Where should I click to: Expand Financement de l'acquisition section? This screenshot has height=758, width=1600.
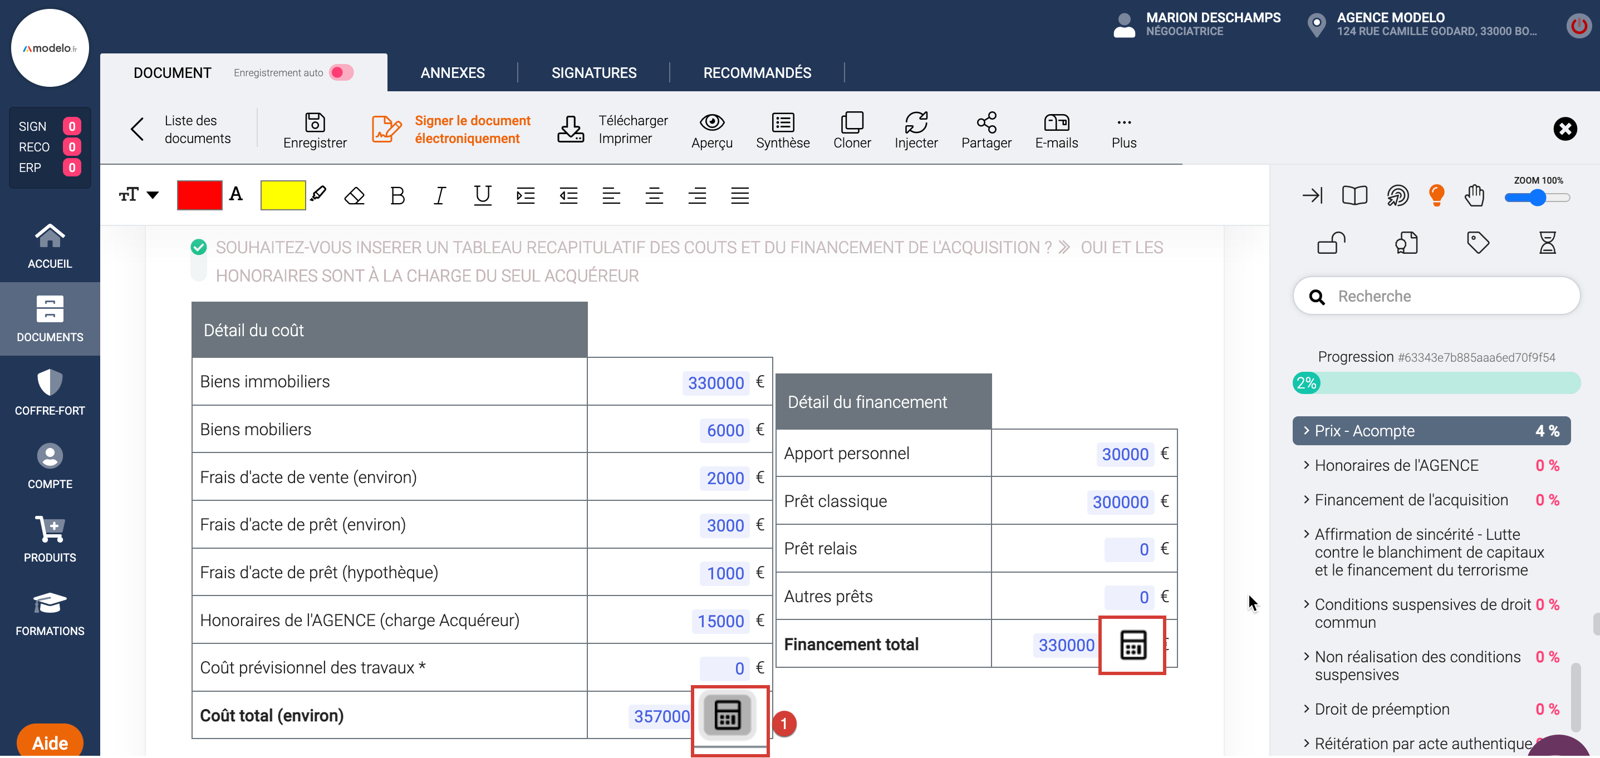[x=1411, y=500]
